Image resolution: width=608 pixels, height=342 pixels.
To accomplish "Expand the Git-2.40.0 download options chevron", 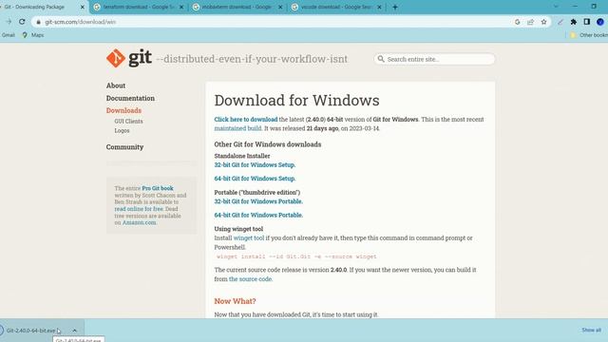I will (x=74, y=331).
